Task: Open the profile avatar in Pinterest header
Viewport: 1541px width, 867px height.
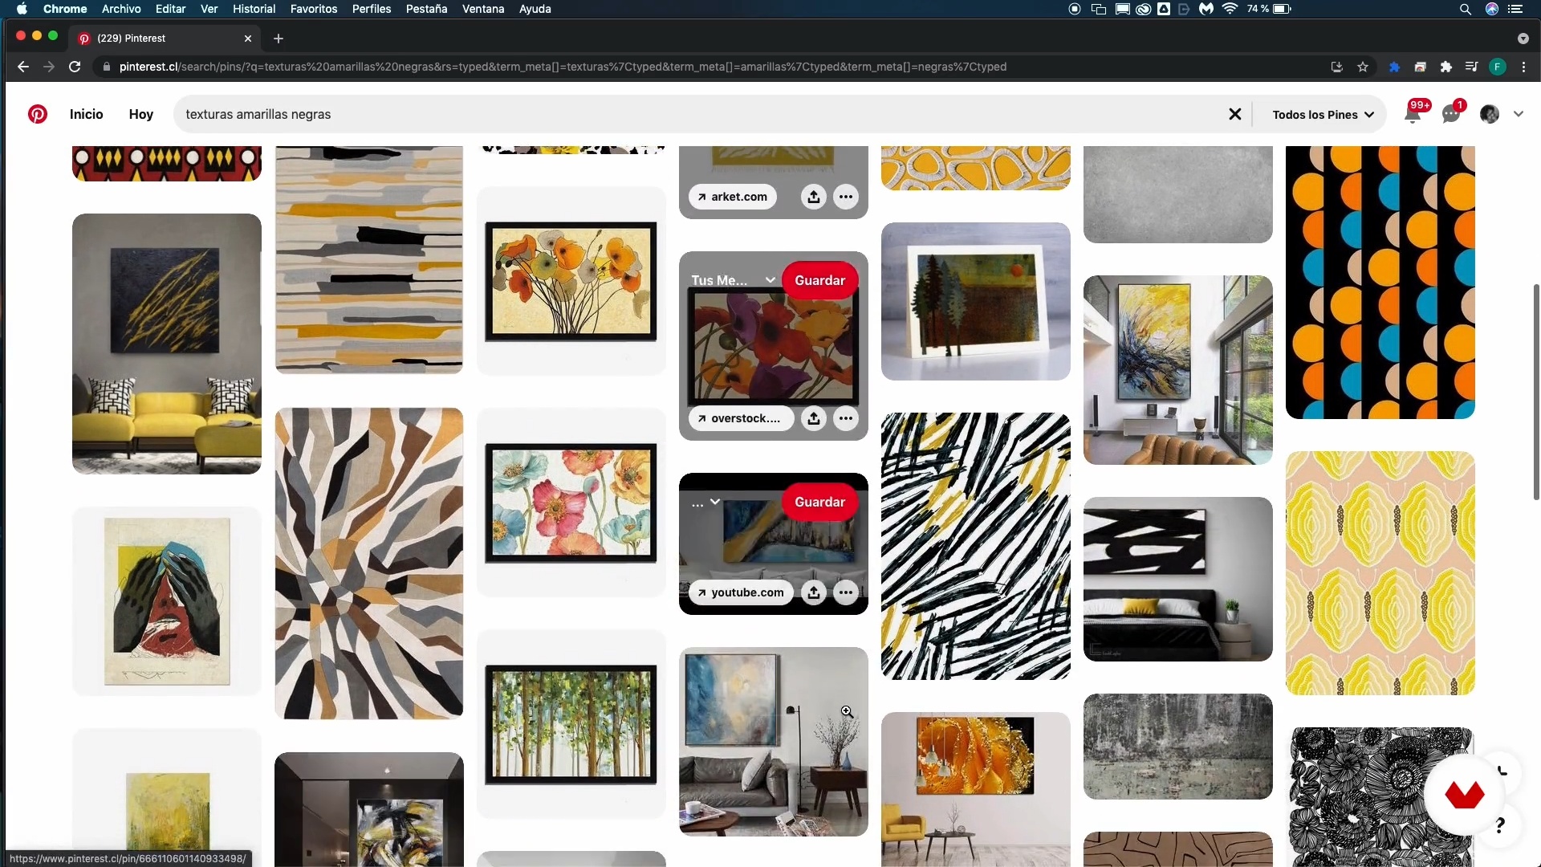Action: pos(1490,114)
